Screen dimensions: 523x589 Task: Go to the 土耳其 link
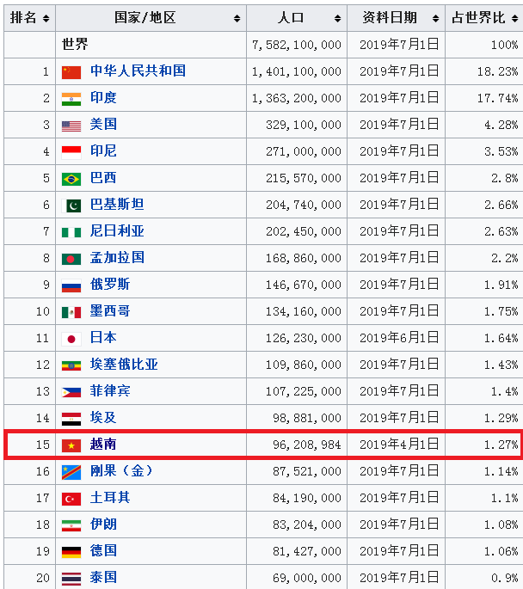110,497
